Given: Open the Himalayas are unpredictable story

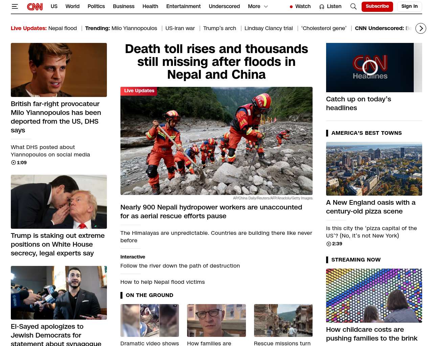Looking at the screenshot, I should pyautogui.click(x=216, y=237).
